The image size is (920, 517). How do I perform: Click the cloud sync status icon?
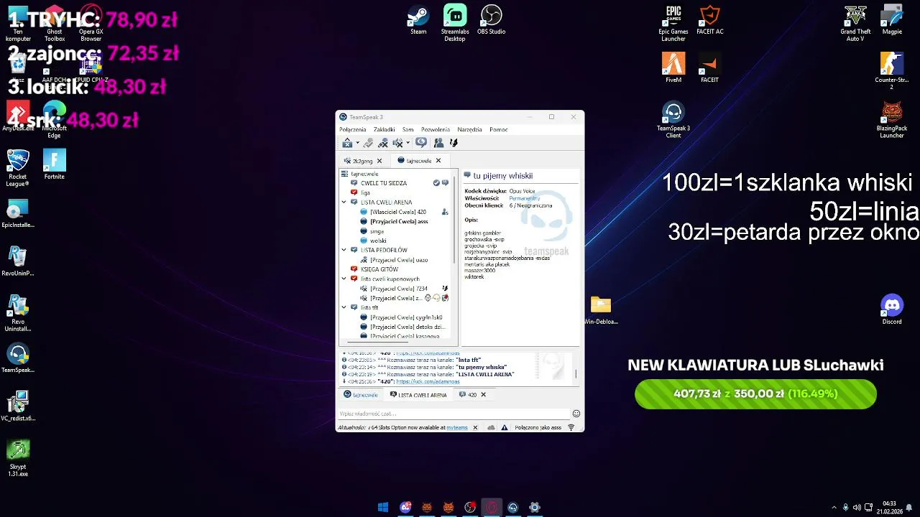coord(491,427)
